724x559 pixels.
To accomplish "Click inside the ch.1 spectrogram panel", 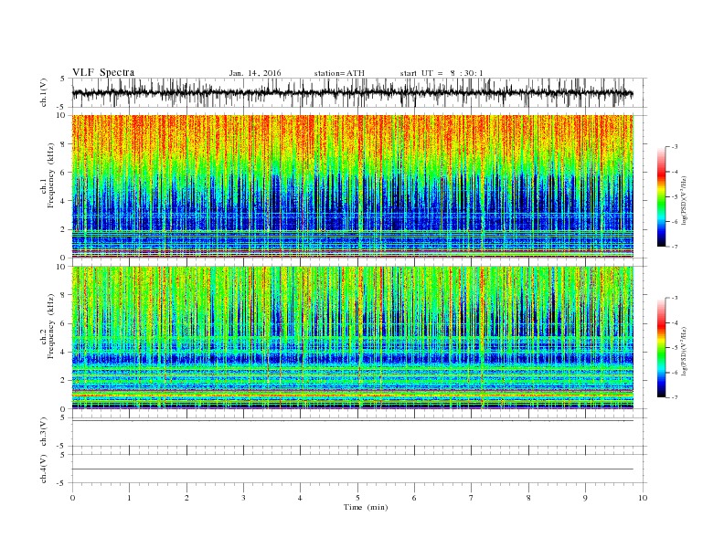I will coord(352,186).
